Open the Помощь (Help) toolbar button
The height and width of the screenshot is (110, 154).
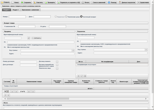pos(112,2)
